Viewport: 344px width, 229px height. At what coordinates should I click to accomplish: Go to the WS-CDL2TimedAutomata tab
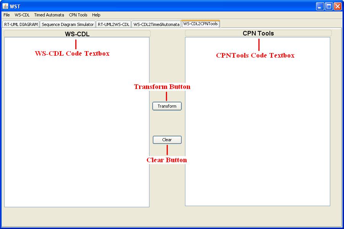click(x=156, y=24)
